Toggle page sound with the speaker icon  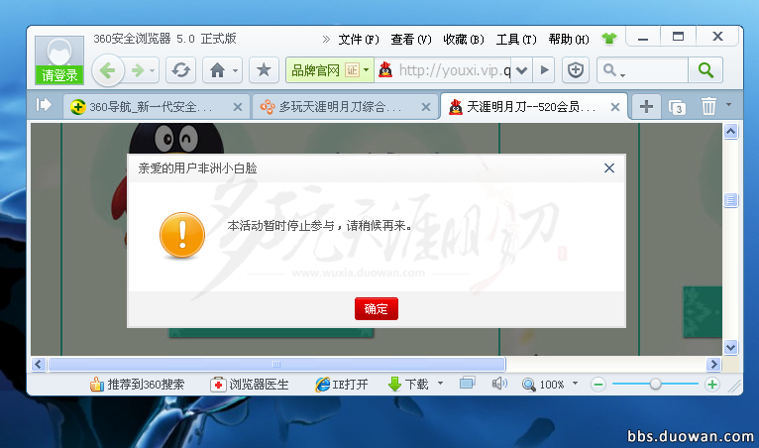click(x=499, y=384)
